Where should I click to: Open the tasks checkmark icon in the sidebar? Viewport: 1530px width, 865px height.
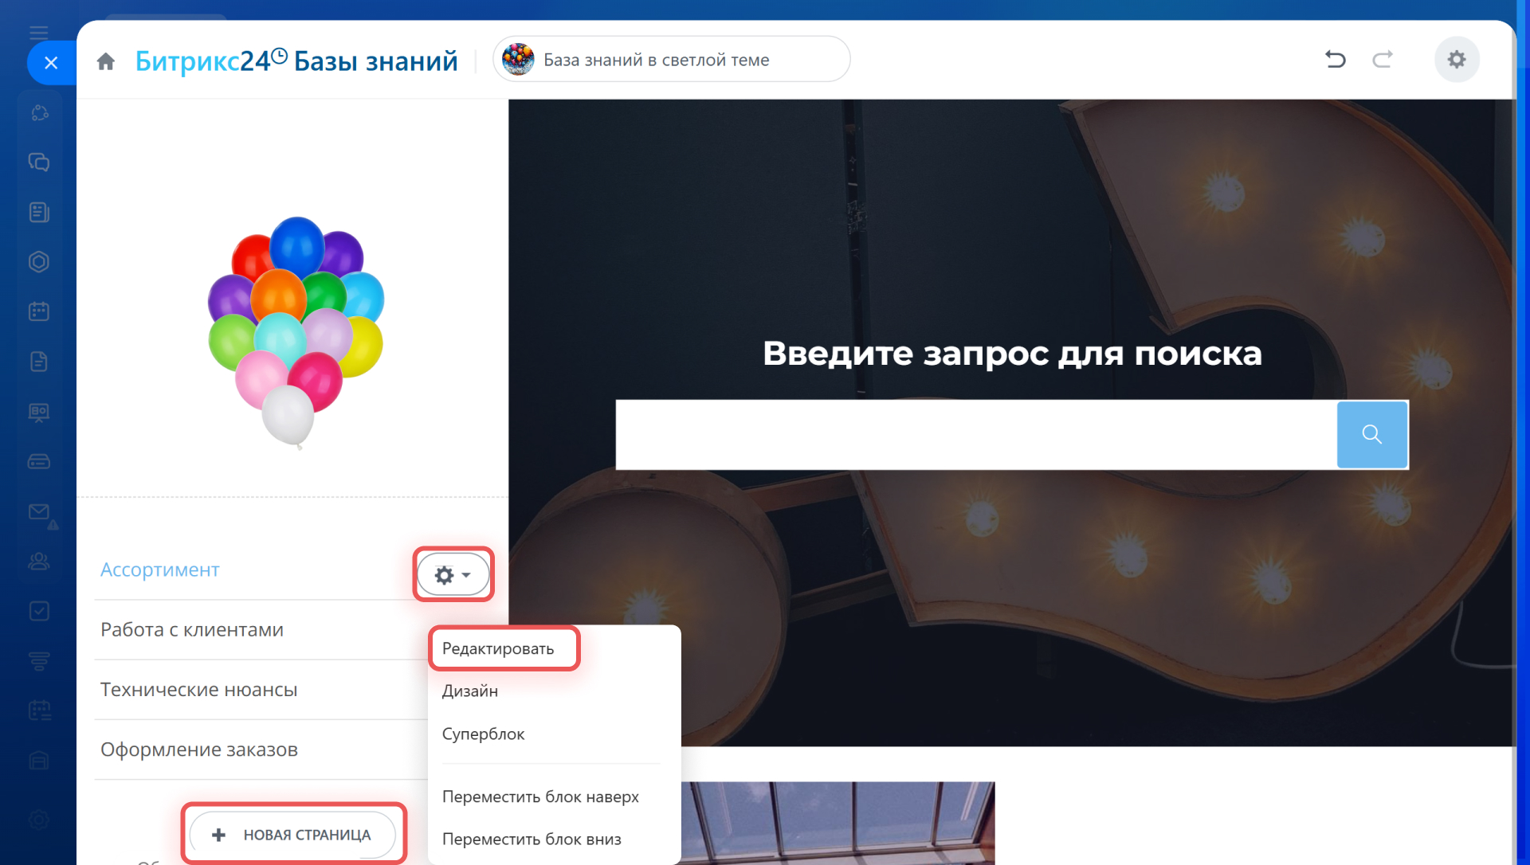pyautogui.click(x=39, y=611)
